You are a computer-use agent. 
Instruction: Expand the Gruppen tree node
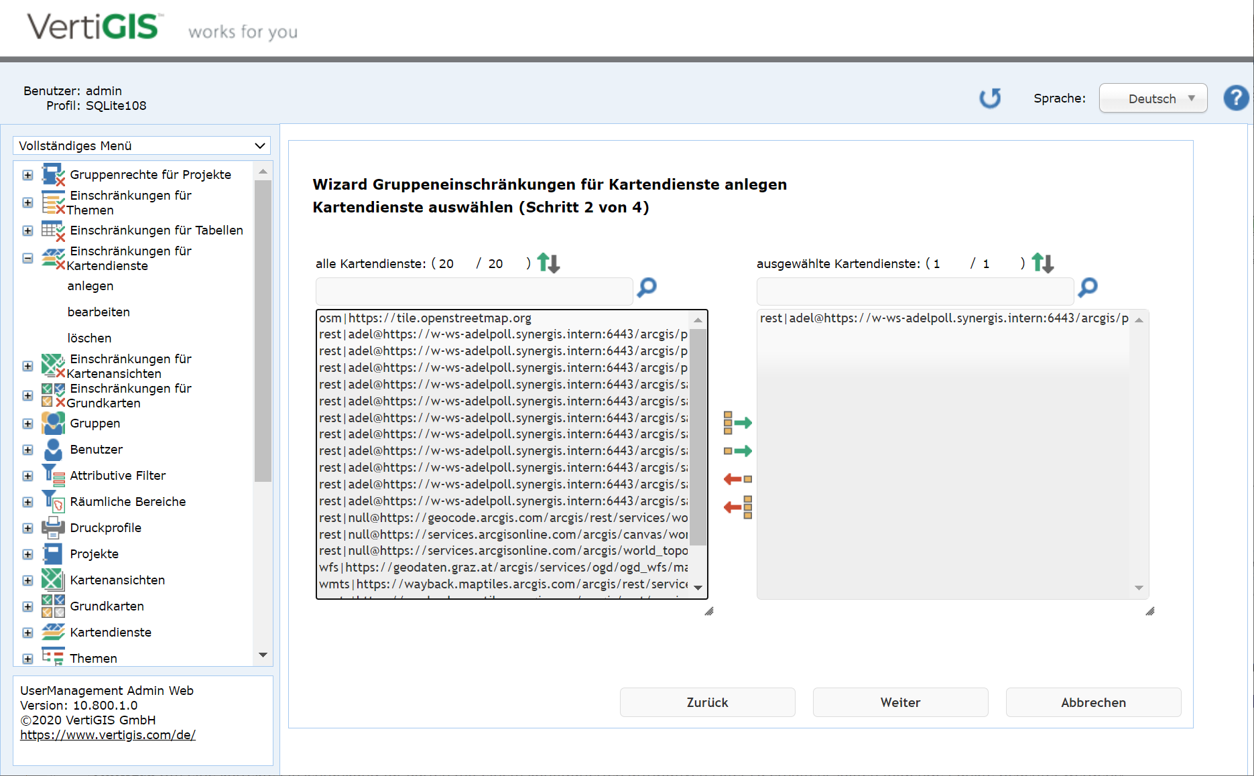(x=27, y=424)
